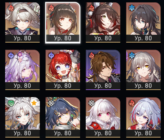Click the fire element icon on male character
Screen dimensions: 164x140
click(x=91, y=55)
